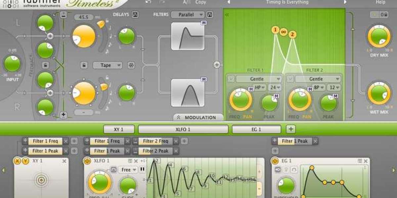The width and height of the screenshot is (397, 198).
Task: Click the INPUT gain knob
Action: (12, 64)
